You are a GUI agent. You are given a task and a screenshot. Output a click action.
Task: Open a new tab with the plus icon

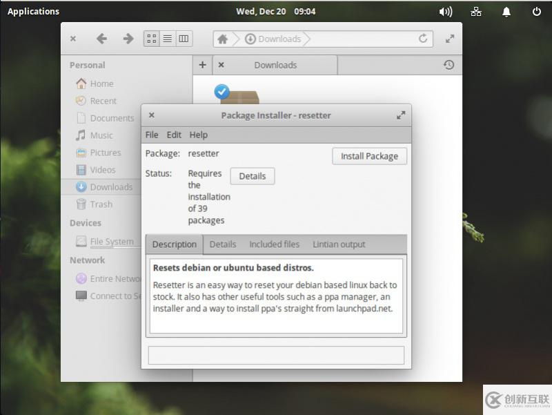point(202,65)
